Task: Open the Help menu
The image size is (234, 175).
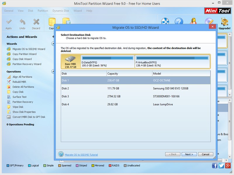Action: pos(89,11)
